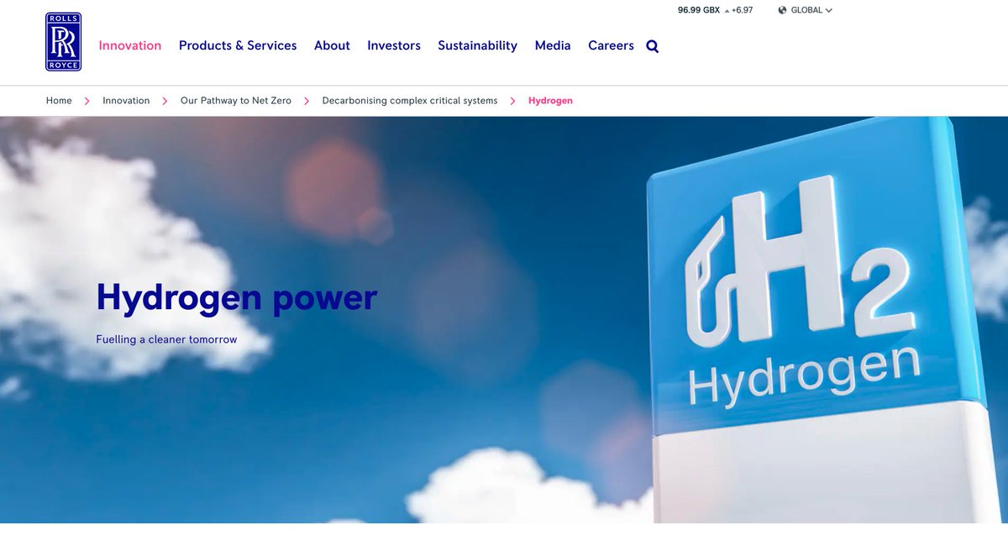The height and width of the screenshot is (551, 1008).
Task: Open the Products & Services menu
Action: tap(238, 45)
